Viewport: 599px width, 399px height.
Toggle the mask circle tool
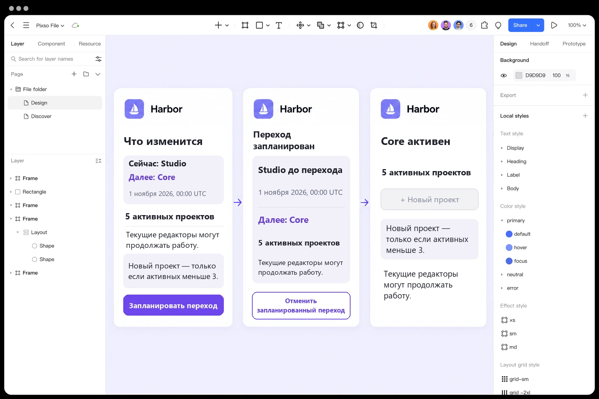coord(360,25)
